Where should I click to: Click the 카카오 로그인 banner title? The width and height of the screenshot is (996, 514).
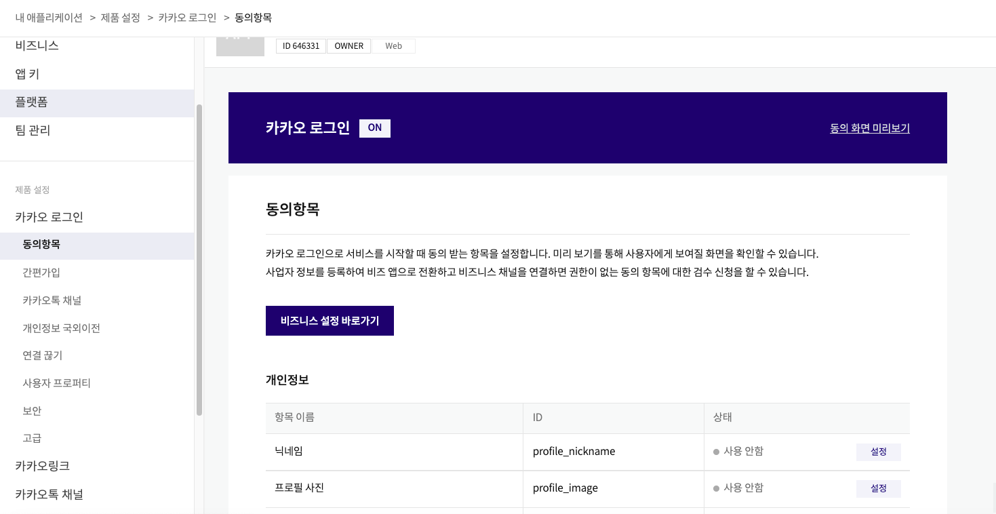click(308, 128)
